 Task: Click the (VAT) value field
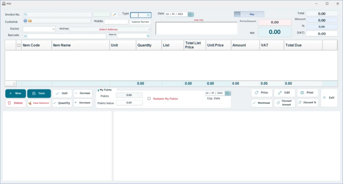click(322, 34)
